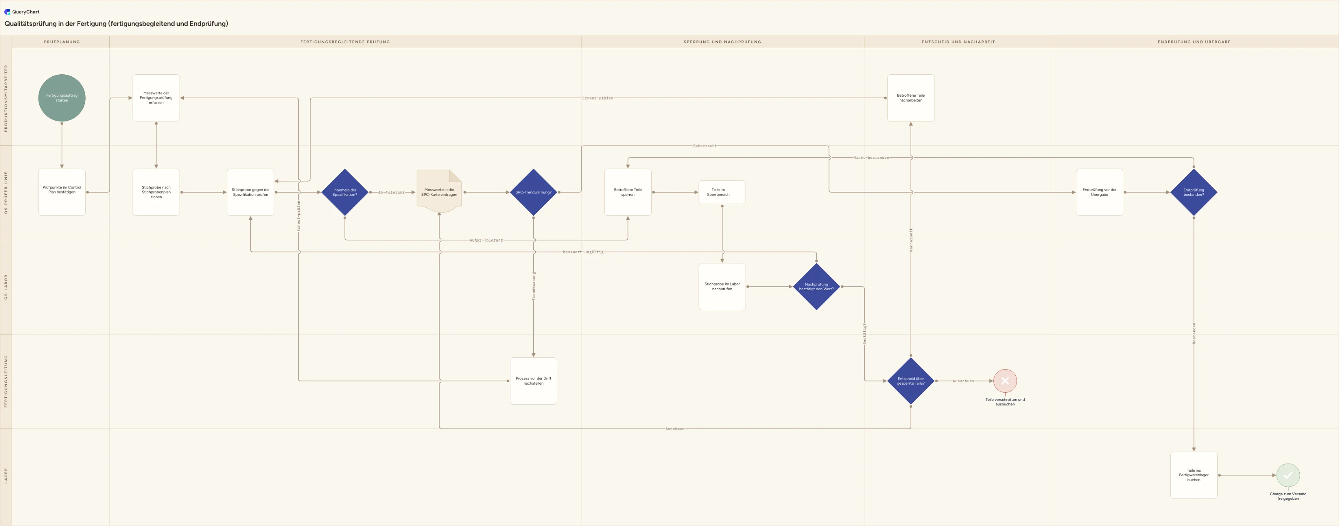The height and width of the screenshot is (526, 1339).
Task: Click the 'PRODUKTIONSMITARBEITER' lane label
Action: pyautogui.click(x=6, y=98)
